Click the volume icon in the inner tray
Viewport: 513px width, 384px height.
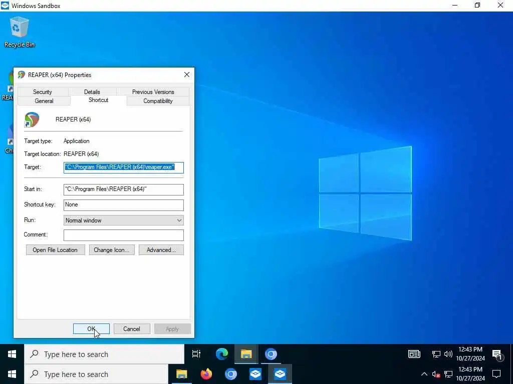tap(448, 354)
